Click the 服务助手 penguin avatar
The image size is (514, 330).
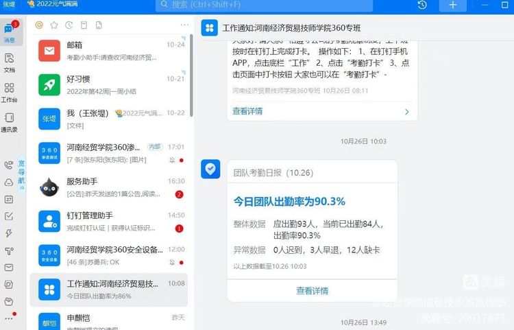click(49, 187)
